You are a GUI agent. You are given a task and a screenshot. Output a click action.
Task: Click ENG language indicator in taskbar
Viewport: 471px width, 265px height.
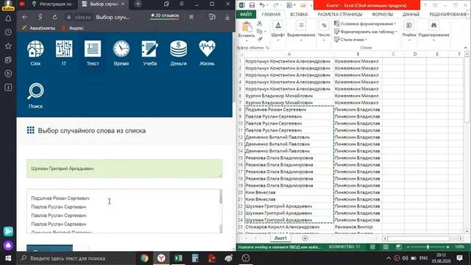(x=424, y=258)
